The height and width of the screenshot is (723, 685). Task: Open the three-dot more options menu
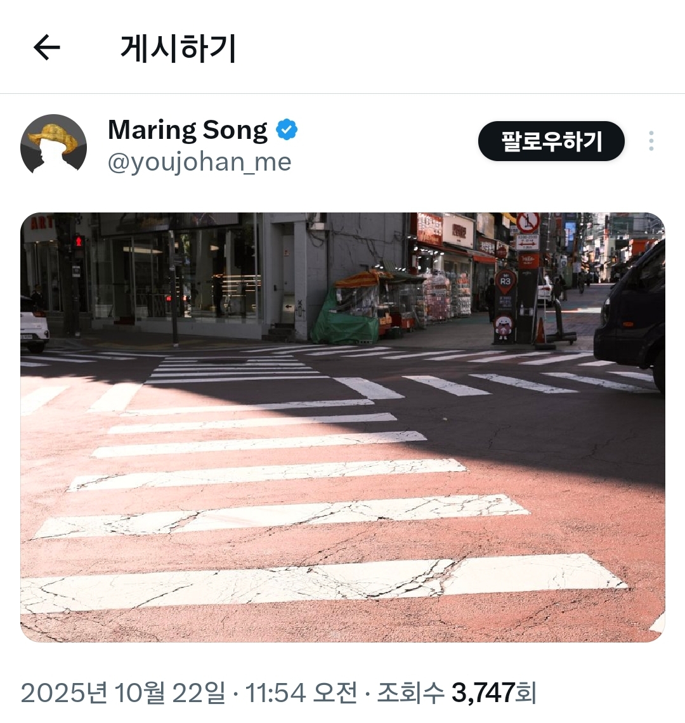coord(651,141)
